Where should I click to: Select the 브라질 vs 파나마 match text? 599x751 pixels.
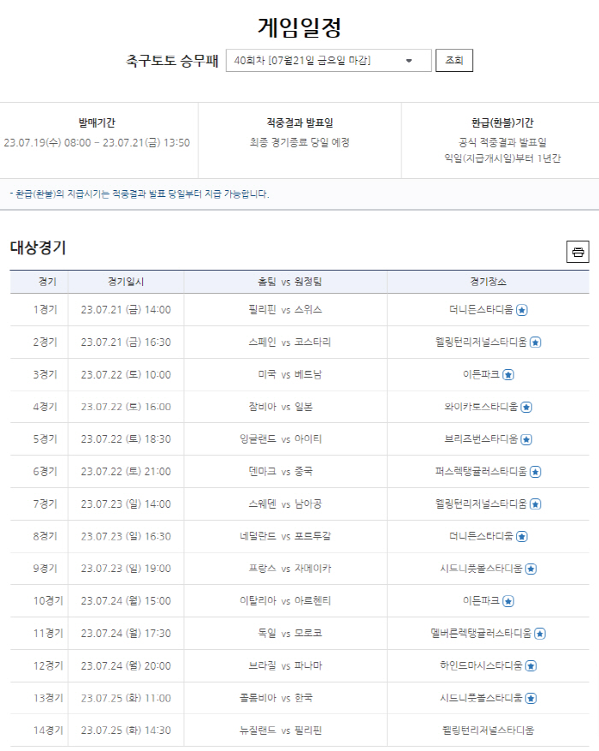coord(285,665)
